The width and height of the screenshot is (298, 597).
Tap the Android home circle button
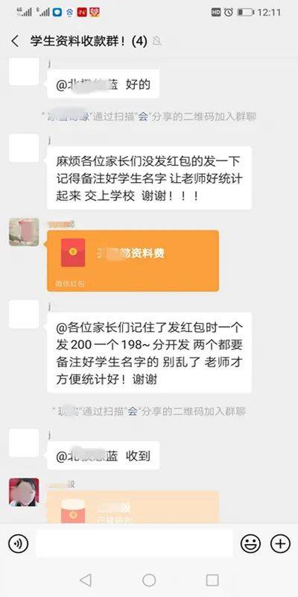[149, 580]
